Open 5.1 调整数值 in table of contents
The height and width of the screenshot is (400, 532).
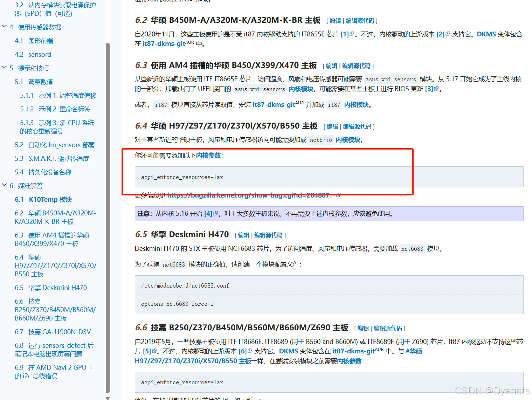(x=34, y=82)
